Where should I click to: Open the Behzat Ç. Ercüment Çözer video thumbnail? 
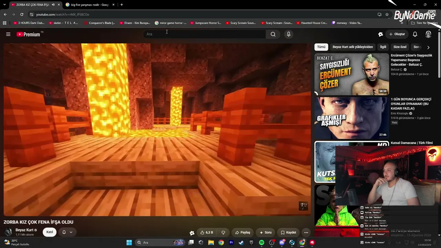[351, 74]
